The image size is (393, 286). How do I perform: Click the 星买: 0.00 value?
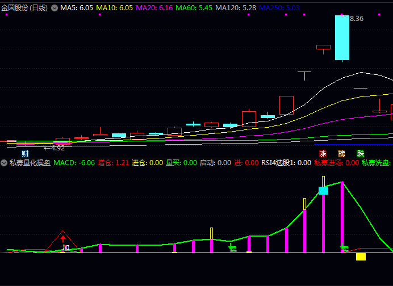(x=182, y=163)
